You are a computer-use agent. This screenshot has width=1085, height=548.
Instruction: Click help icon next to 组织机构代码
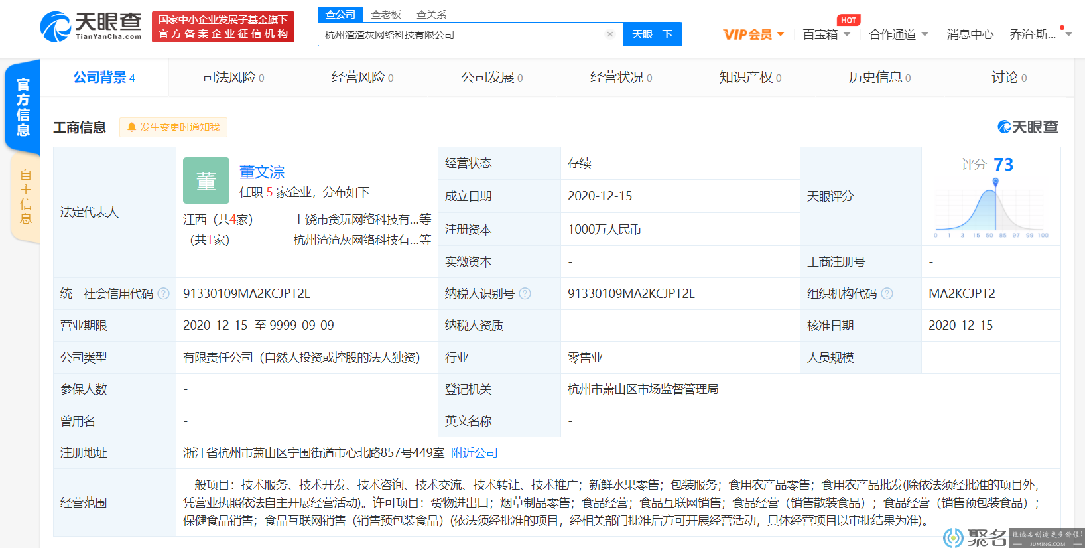[x=887, y=293]
